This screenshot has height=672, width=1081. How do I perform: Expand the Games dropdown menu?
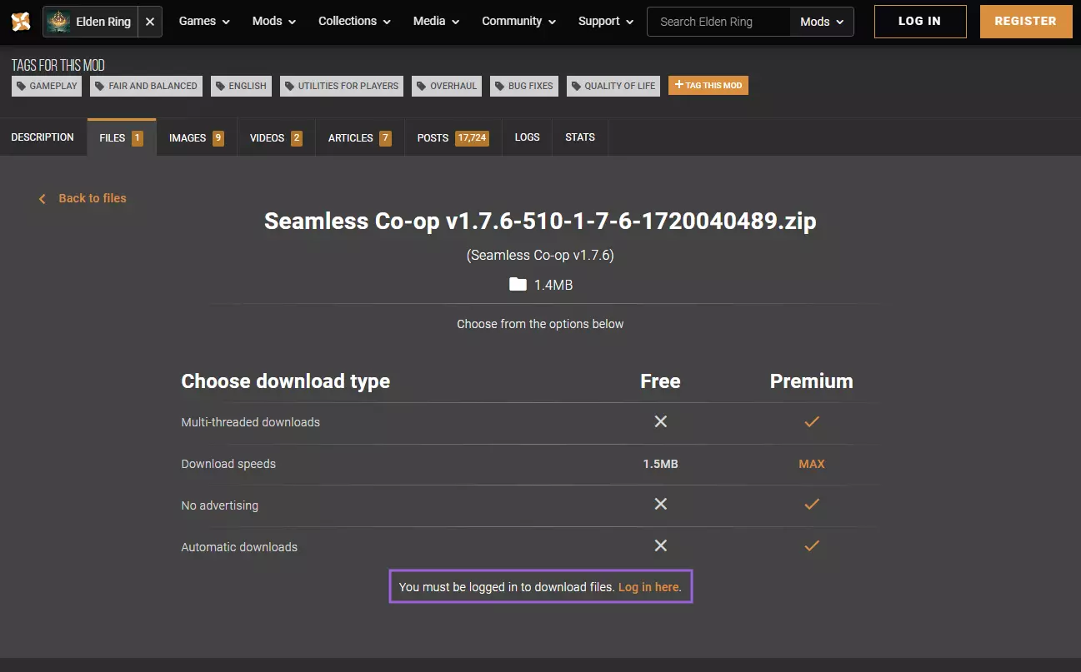[x=204, y=22]
